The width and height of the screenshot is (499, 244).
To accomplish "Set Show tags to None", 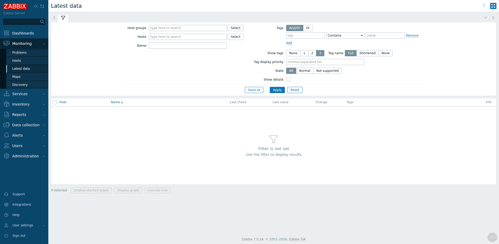I will 293,53.
